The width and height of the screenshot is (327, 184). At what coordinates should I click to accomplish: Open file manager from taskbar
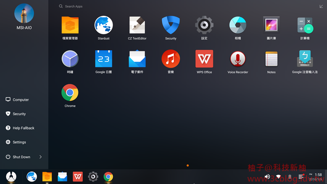click(x=47, y=177)
